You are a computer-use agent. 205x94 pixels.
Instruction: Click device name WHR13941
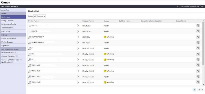coord(36,77)
